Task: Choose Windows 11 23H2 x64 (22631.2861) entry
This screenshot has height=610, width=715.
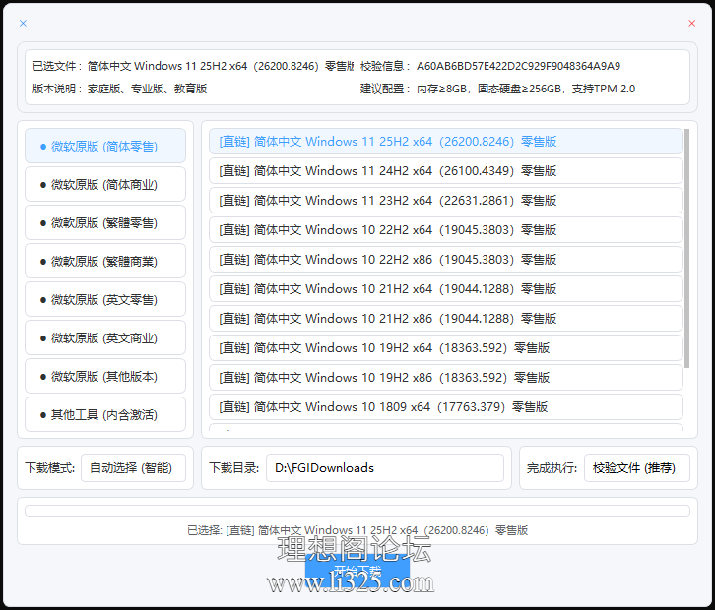Action: [x=446, y=201]
